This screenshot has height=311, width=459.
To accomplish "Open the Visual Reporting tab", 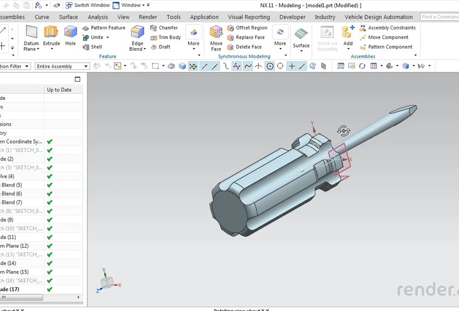I will [x=249, y=17].
